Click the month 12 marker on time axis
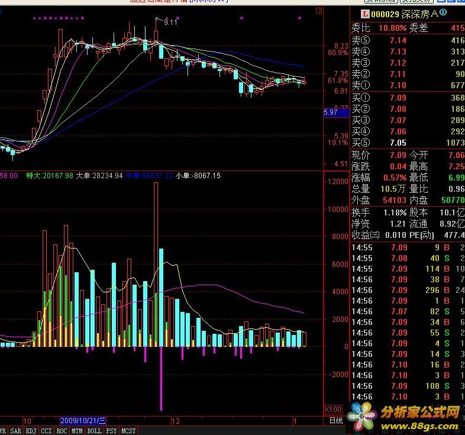Viewport: 465px width, 435px height. point(176,421)
